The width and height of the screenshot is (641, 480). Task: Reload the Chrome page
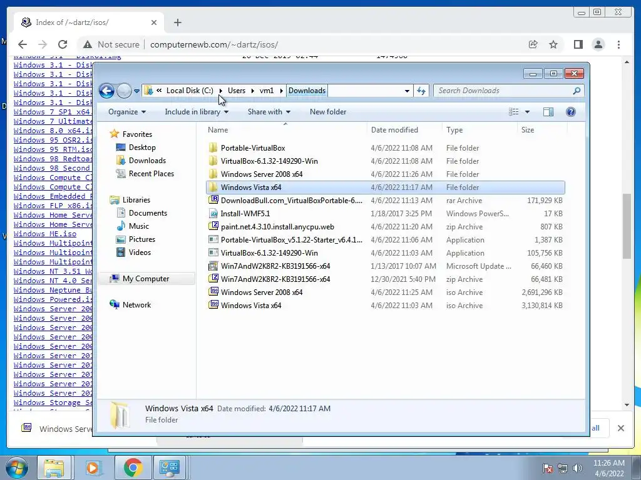tap(63, 44)
